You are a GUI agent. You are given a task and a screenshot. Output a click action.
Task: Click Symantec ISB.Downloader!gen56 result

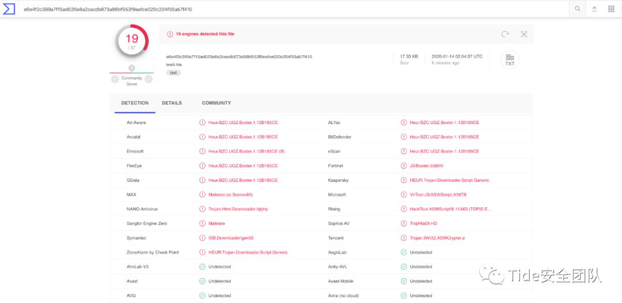click(231, 238)
